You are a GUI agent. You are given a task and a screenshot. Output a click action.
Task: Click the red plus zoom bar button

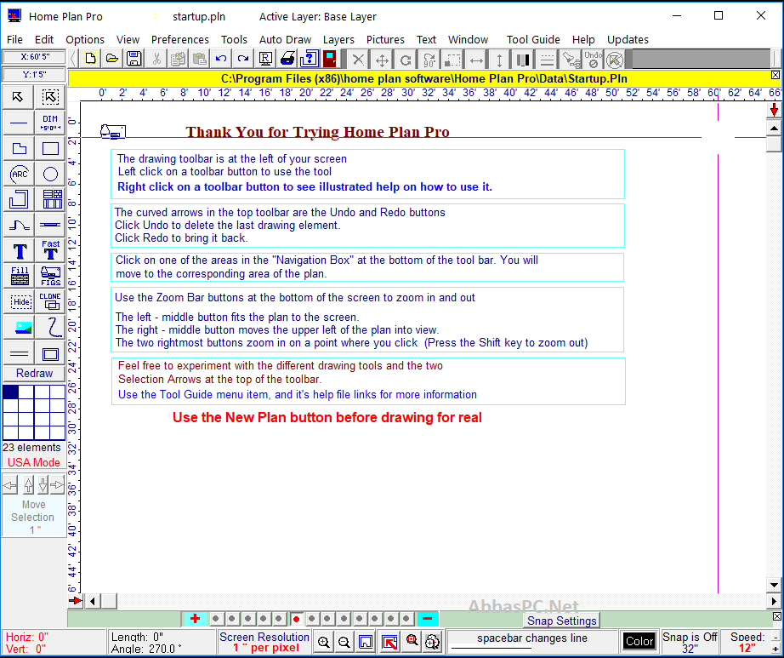pyautogui.click(x=195, y=619)
